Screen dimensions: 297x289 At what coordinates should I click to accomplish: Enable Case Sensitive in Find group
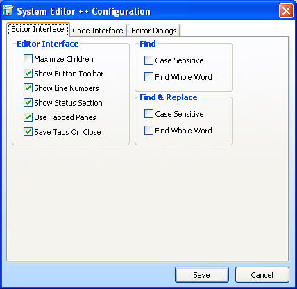click(148, 60)
